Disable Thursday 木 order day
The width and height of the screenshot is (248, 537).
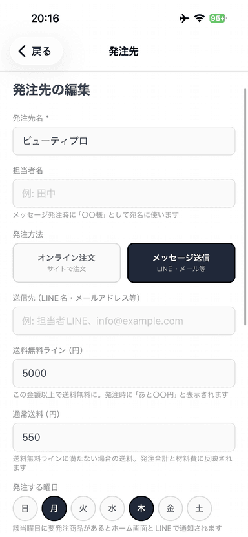(141, 508)
